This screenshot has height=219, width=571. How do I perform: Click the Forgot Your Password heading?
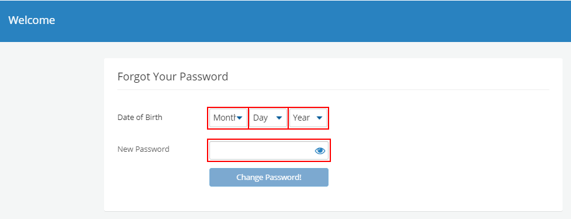pyautogui.click(x=173, y=77)
